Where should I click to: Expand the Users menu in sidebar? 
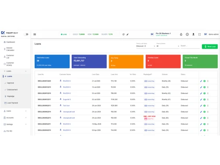(15, 111)
